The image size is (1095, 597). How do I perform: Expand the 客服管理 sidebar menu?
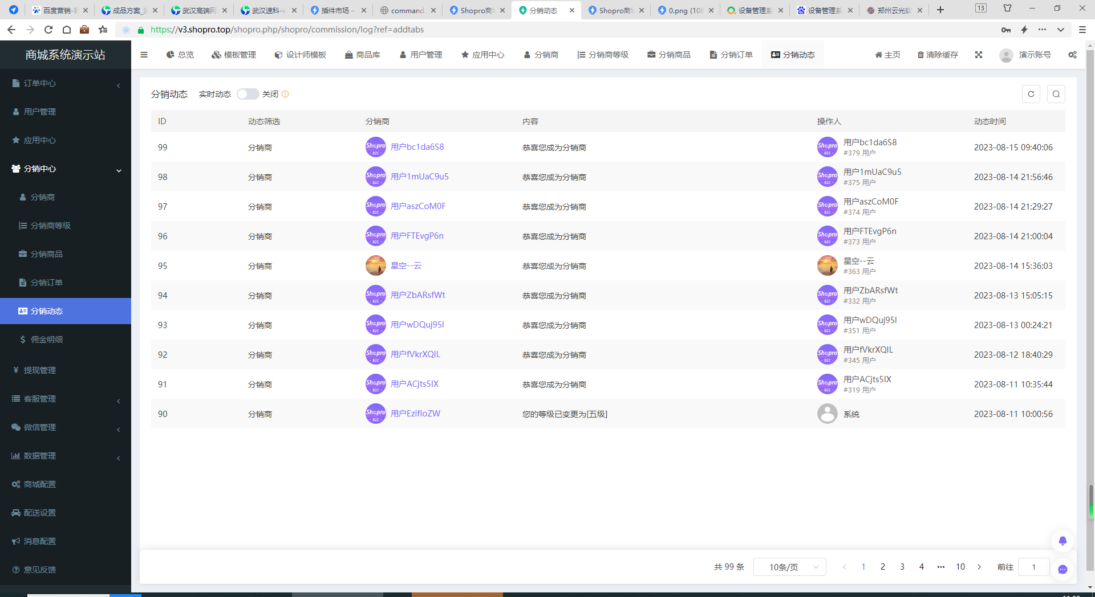tap(66, 399)
